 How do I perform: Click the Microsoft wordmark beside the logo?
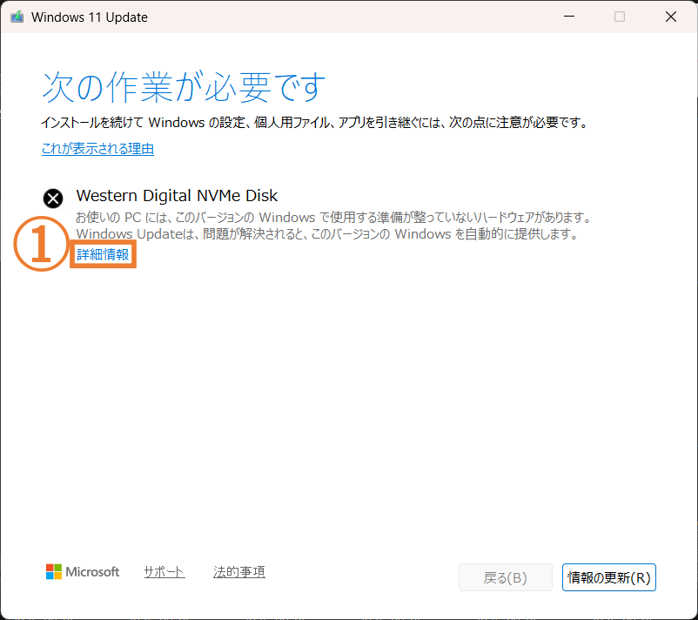[94, 572]
